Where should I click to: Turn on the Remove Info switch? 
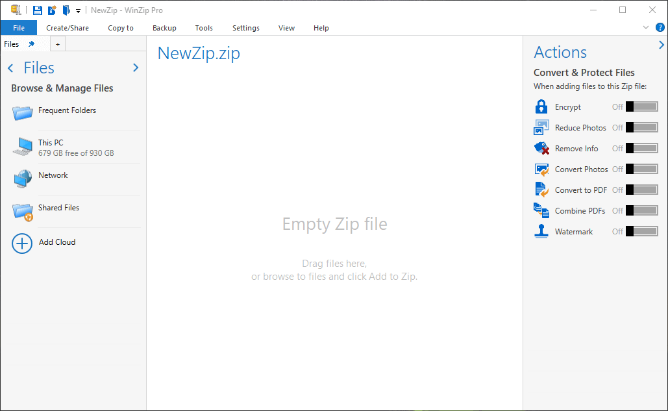[641, 148]
